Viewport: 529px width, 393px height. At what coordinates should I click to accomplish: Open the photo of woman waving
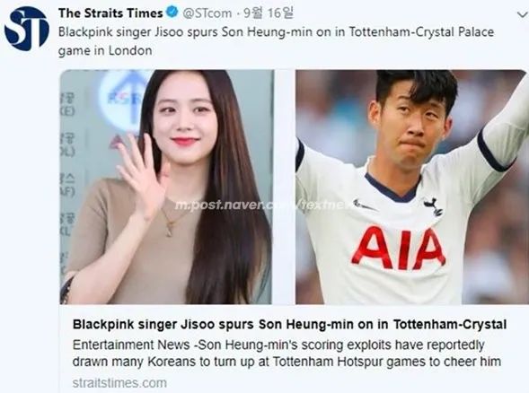tap(166, 187)
